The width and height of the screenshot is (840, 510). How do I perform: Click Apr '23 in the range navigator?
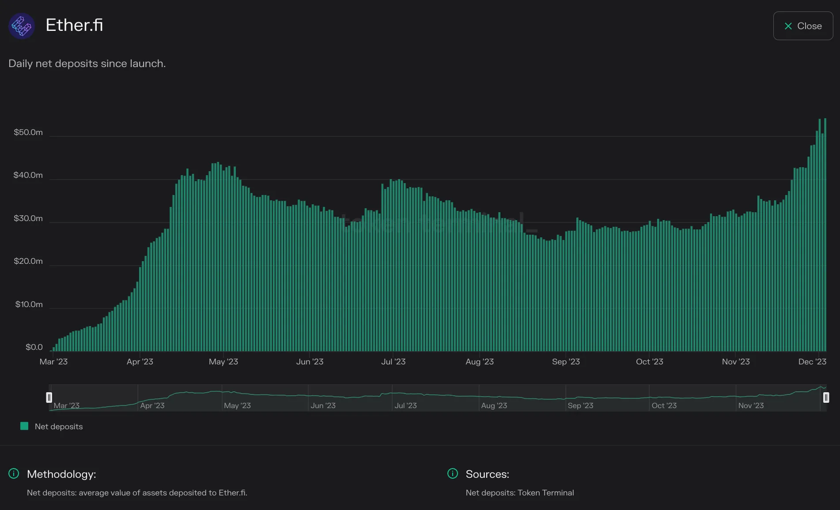(152, 405)
